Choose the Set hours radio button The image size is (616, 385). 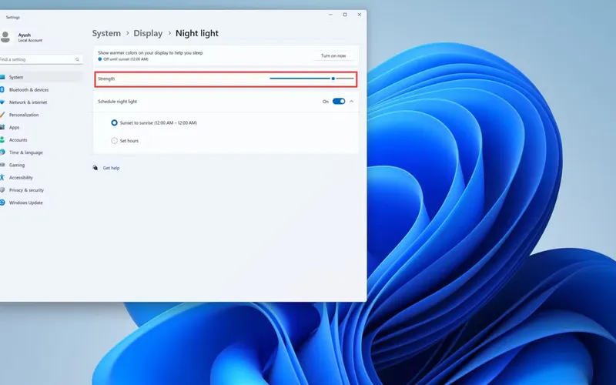(x=114, y=141)
